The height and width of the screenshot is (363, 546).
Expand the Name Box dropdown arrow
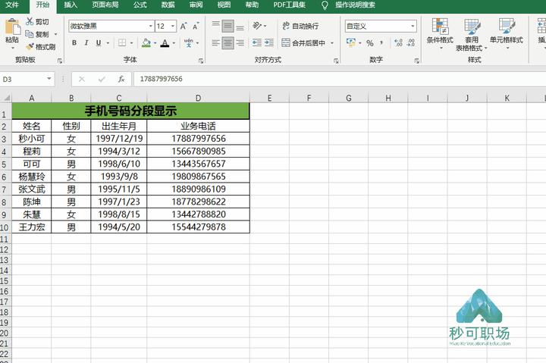[49, 79]
